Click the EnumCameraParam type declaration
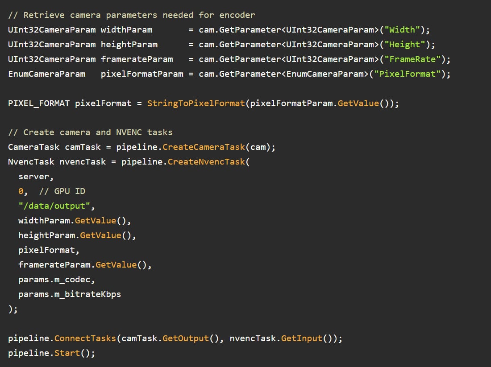 pos(46,74)
